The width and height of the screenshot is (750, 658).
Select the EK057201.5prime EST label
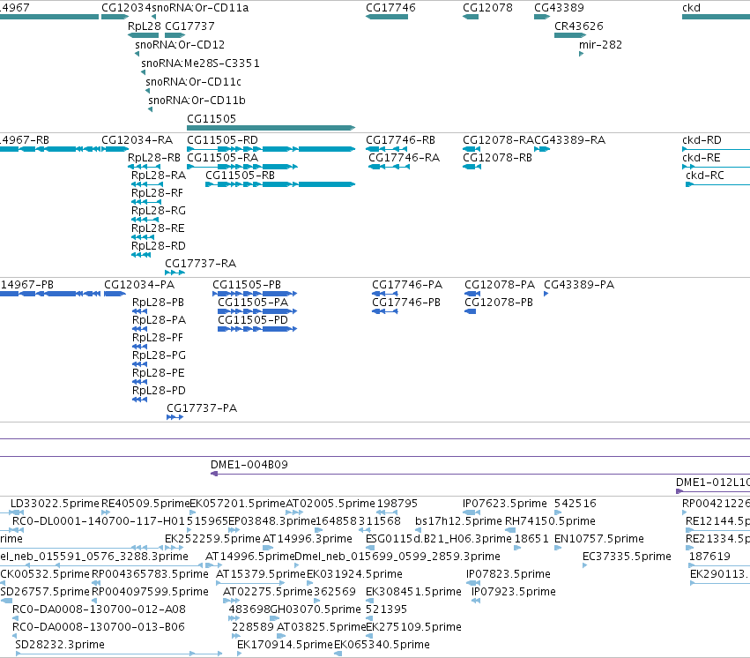pos(238,504)
